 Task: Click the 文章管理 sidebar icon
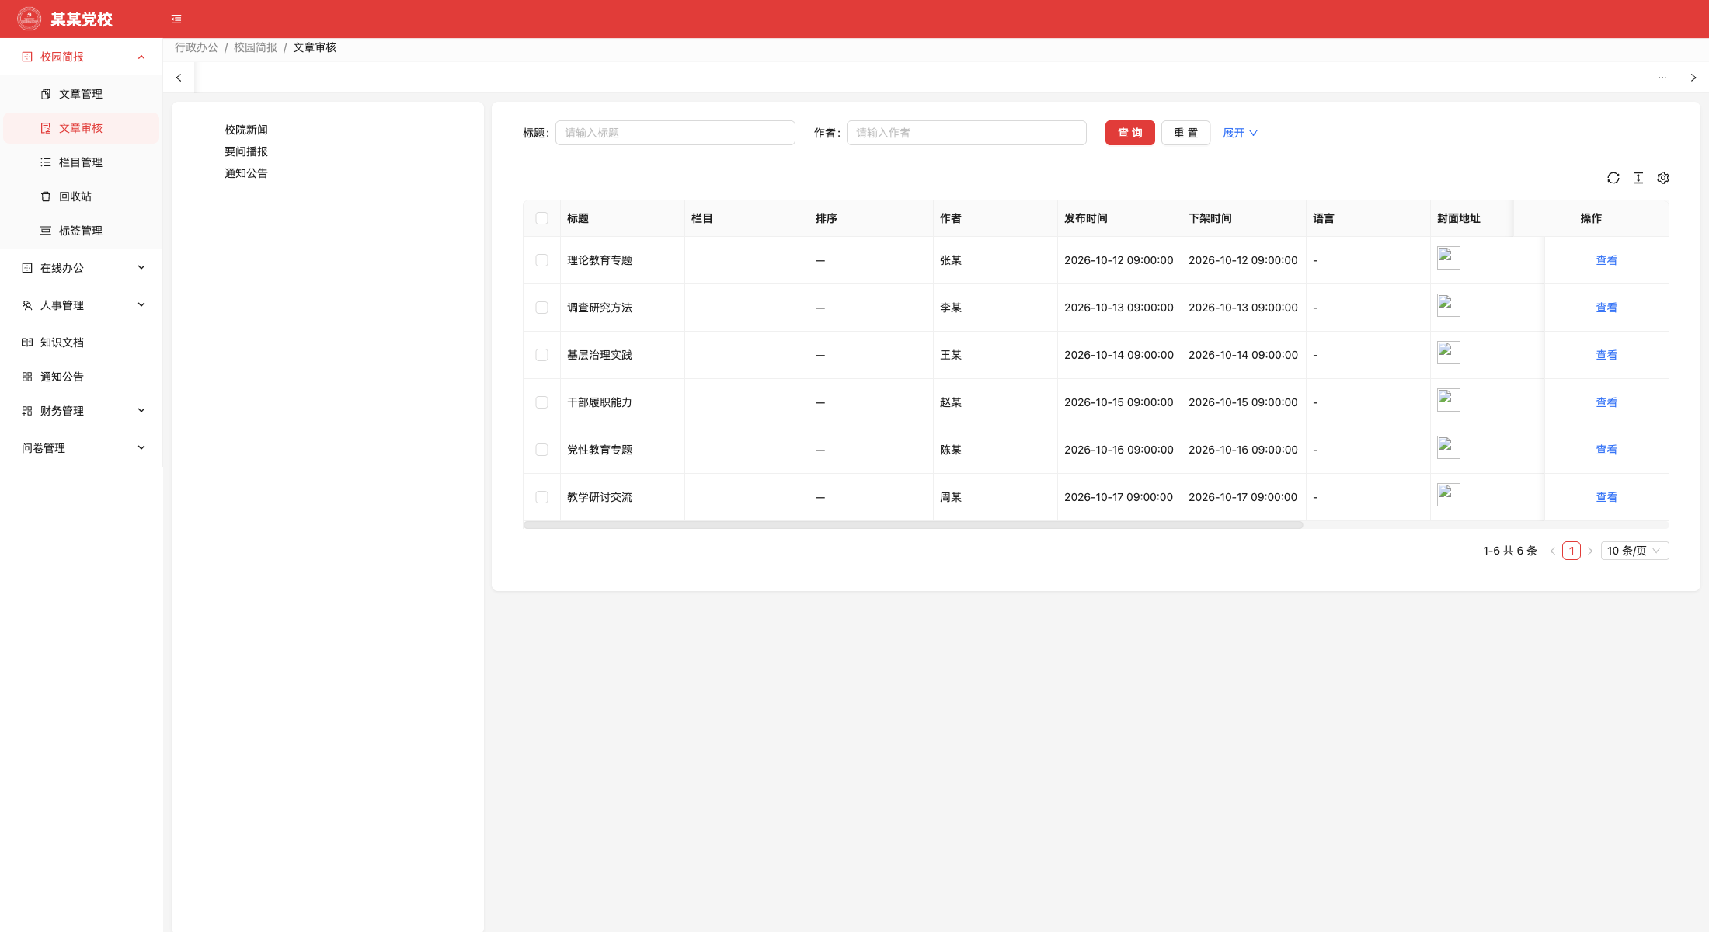point(46,94)
